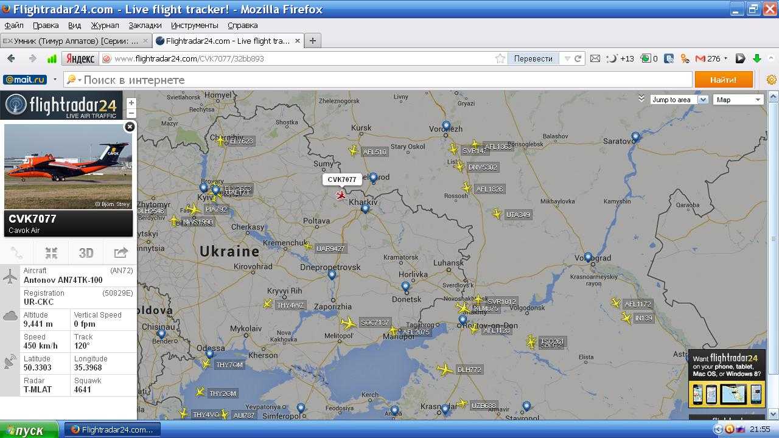Click the green download arrow icon
This screenshot has width=779, height=438.
[x=757, y=58]
